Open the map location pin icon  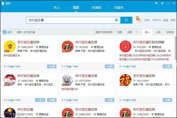138,19
